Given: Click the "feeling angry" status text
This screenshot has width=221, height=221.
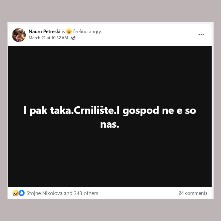Looking at the screenshot, I should pos(87,31).
